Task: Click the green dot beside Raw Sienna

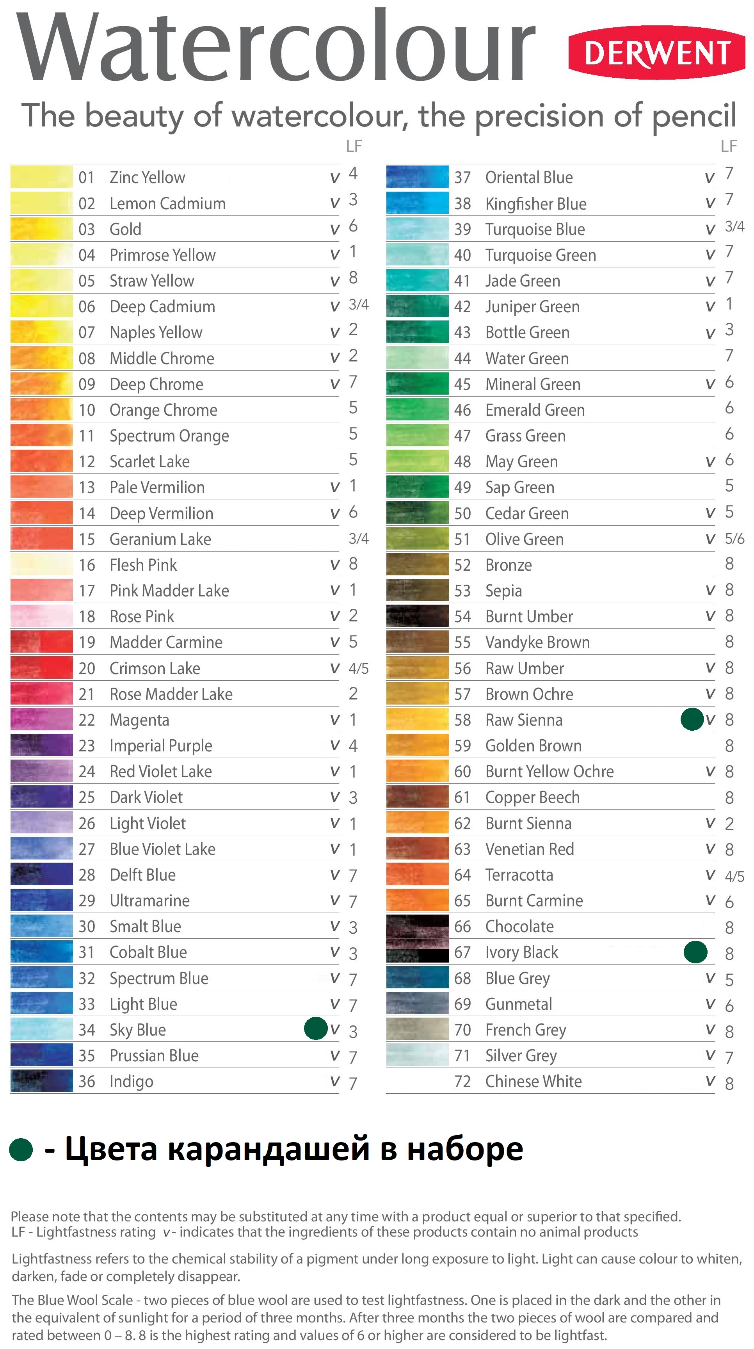Action: tap(692, 719)
